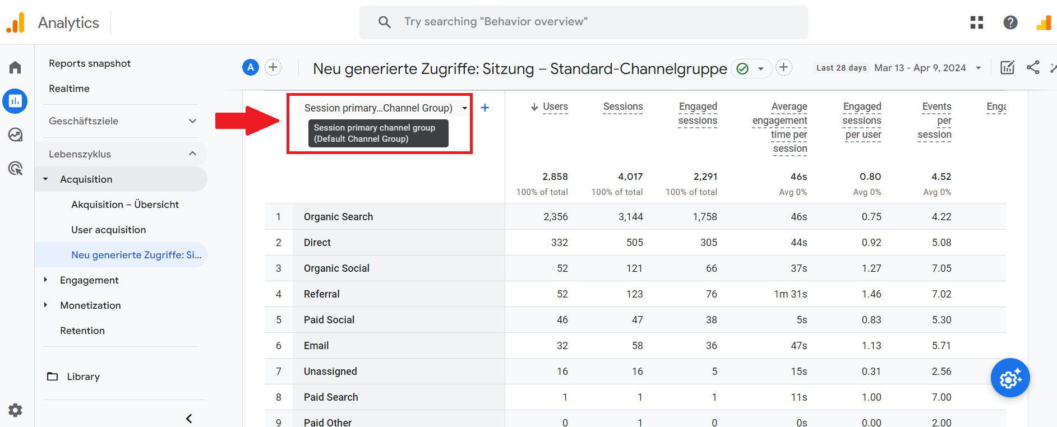Sort by Sessions column header
This screenshot has width=1057, height=427.
623,107
